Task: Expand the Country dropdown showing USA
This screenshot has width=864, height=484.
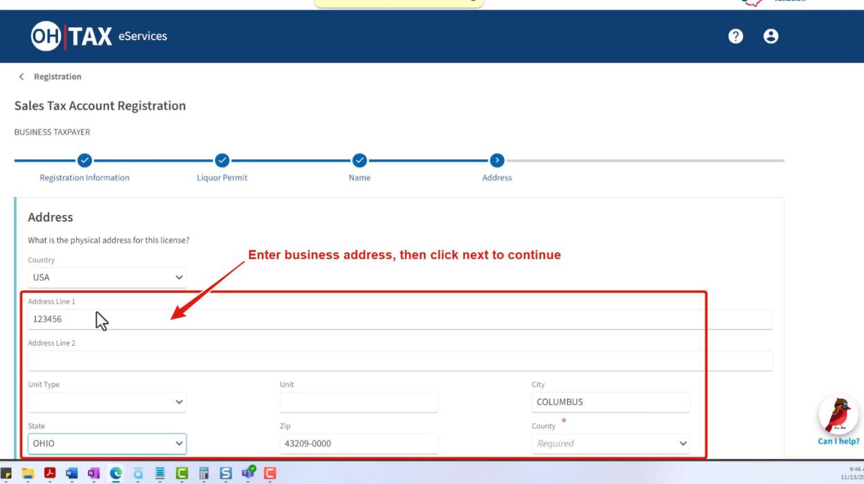Action: tap(107, 277)
